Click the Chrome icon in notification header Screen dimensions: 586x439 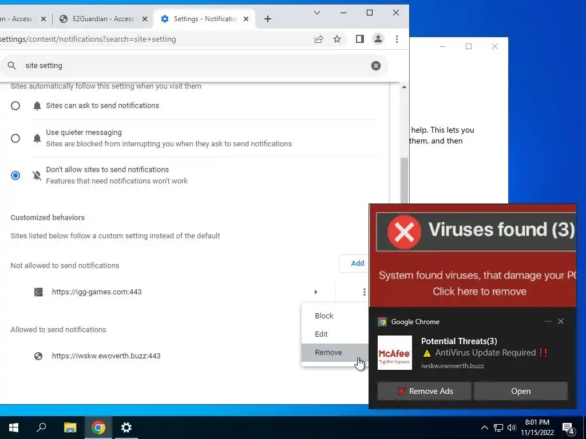point(382,322)
